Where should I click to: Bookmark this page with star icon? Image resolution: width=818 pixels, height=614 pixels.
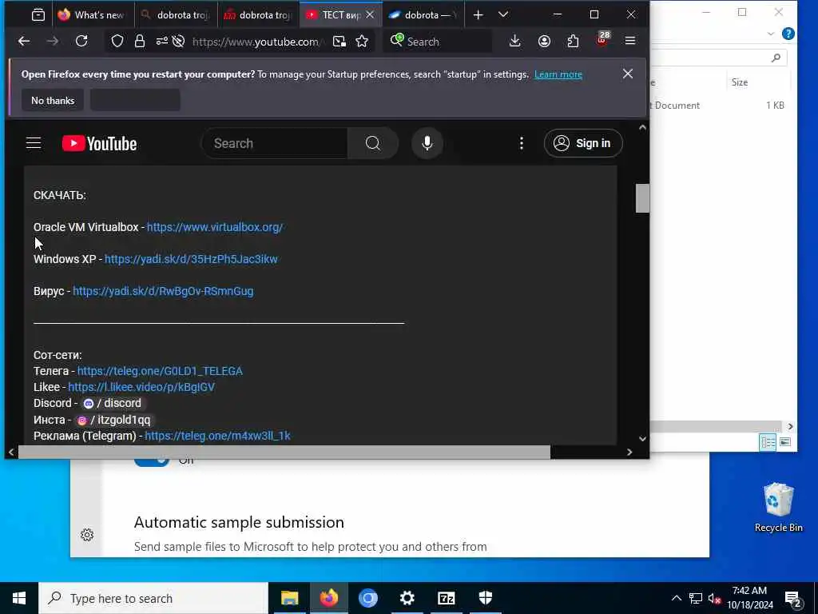click(362, 42)
